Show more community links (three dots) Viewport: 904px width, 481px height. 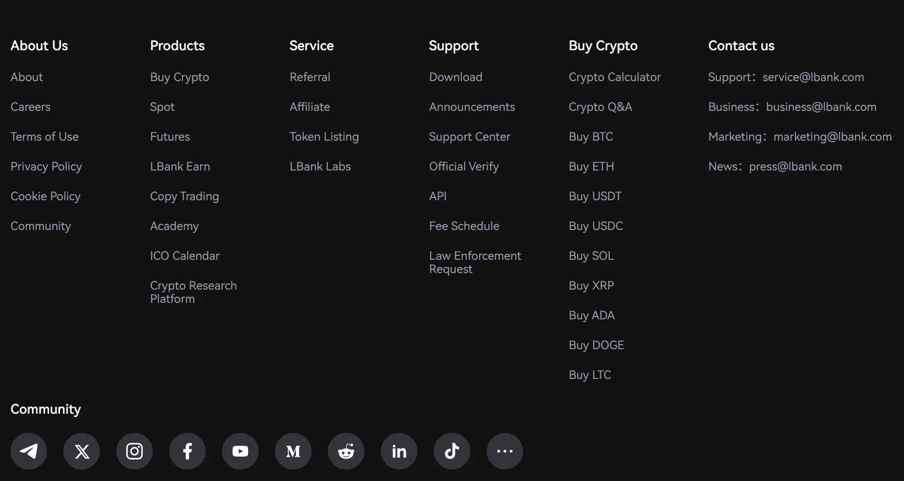(505, 451)
